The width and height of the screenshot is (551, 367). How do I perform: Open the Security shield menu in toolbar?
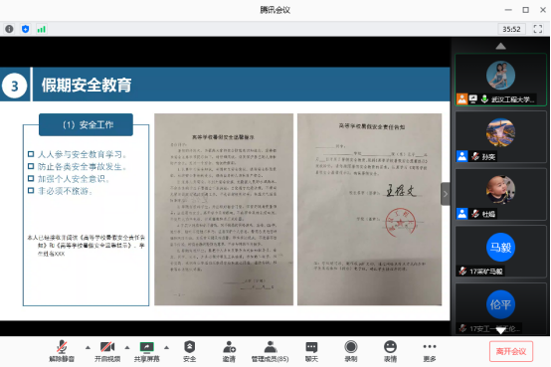click(x=189, y=351)
